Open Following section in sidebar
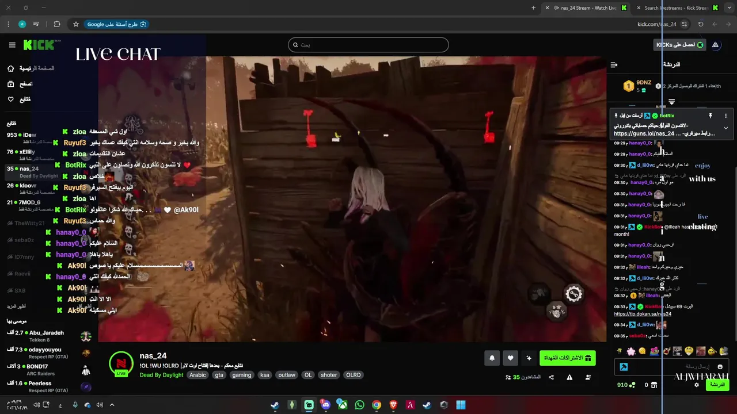737x414 pixels. 19,99
